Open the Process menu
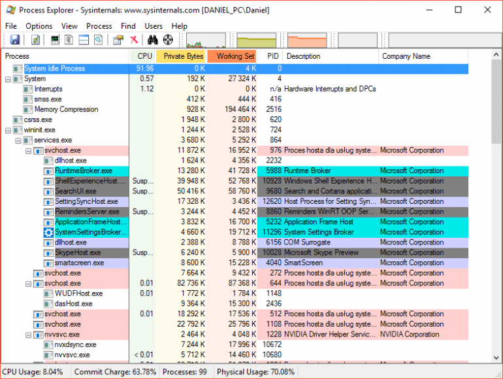The height and width of the screenshot is (379, 503). (99, 26)
